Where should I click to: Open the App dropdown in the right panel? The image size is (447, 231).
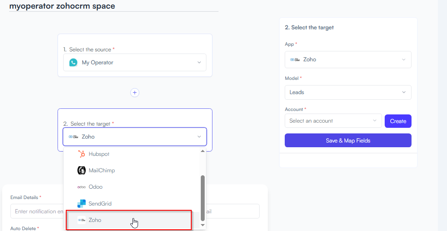click(x=348, y=60)
